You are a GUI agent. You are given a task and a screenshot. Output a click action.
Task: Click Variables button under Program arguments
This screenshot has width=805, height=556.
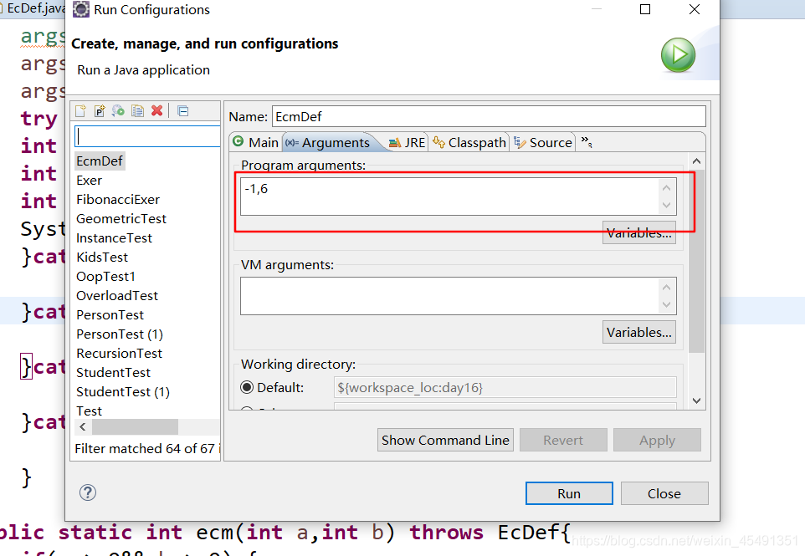pos(639,233)
